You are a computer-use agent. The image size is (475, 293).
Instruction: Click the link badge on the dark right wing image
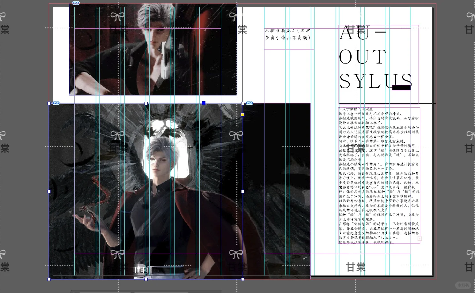[x=249, y=103]
